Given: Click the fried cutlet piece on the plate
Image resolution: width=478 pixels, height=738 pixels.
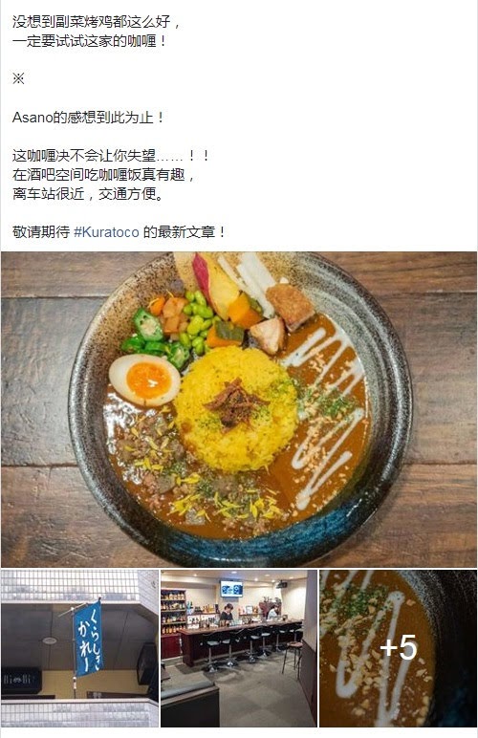Looking at the screenshot, I should coord(292,305).
